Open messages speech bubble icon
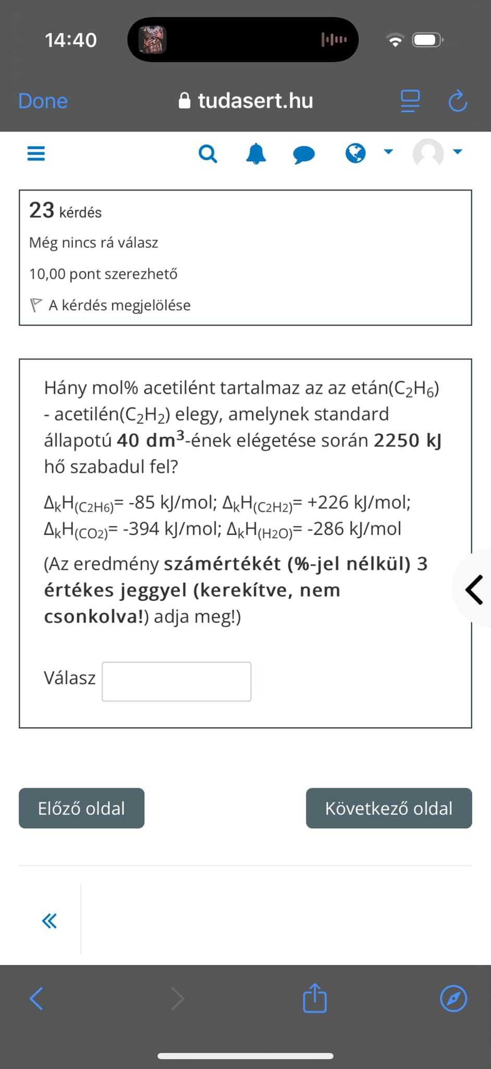This screenshot has width=491, height=1069. 304,155
